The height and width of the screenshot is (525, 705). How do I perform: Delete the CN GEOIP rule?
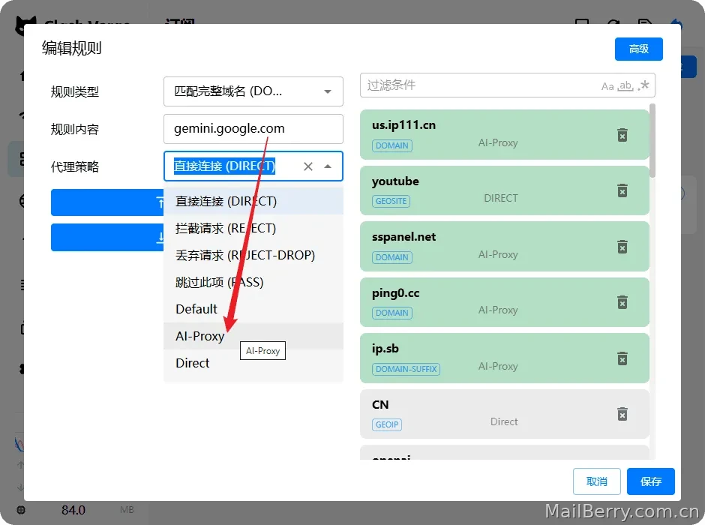pyautogui.click(x=622, y=414)
